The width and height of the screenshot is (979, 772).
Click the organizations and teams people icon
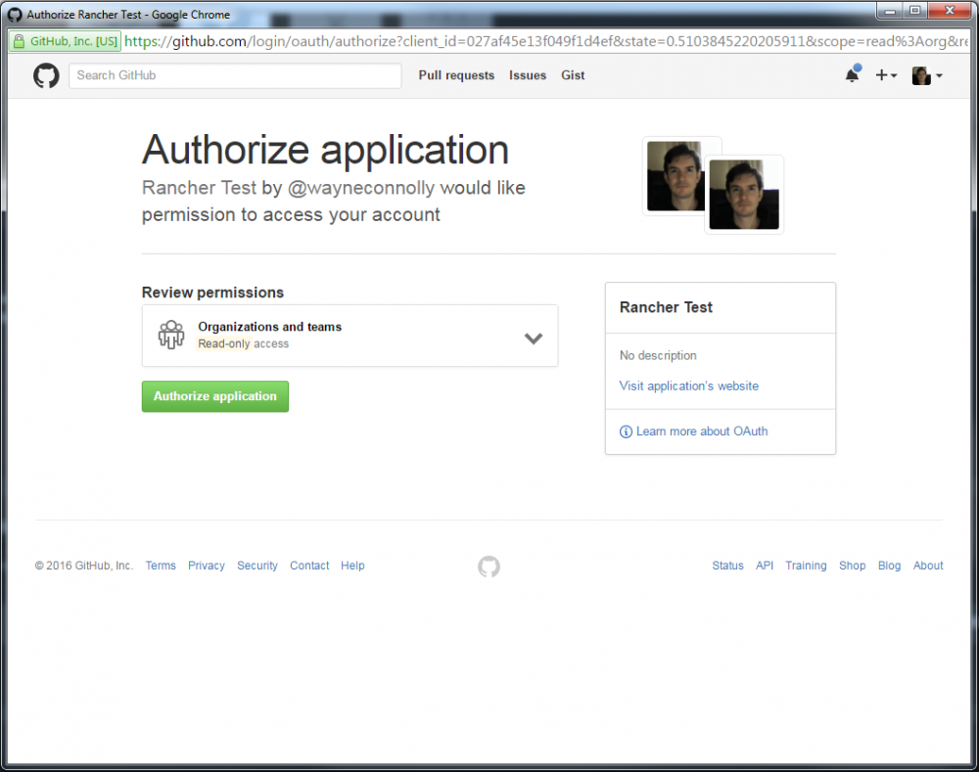tap(171, 336)
